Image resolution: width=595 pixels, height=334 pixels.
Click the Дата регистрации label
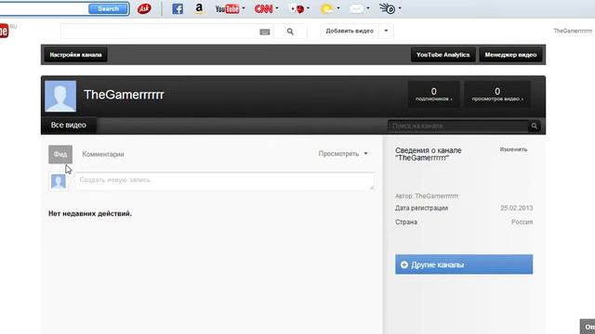pos(421,208)
